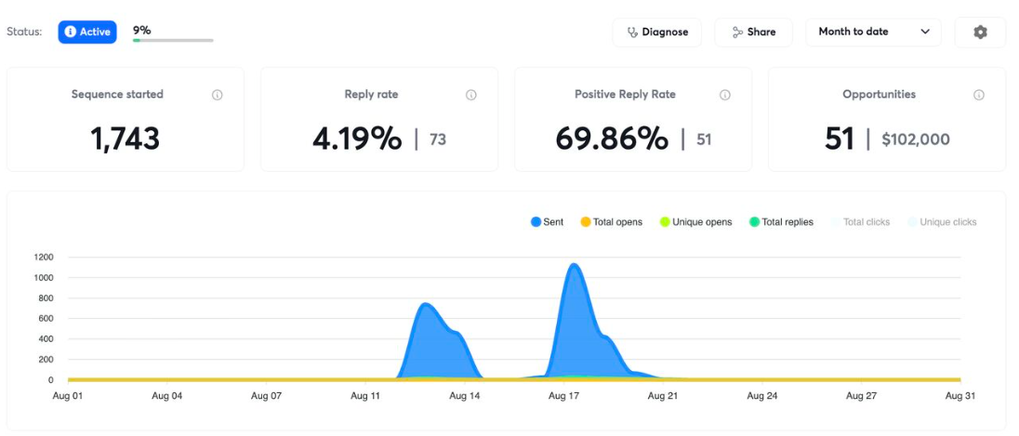Viewport: 1019px width, 436px height.
Task: Click the 1,743 sequence started value
Action: point(125,139)
